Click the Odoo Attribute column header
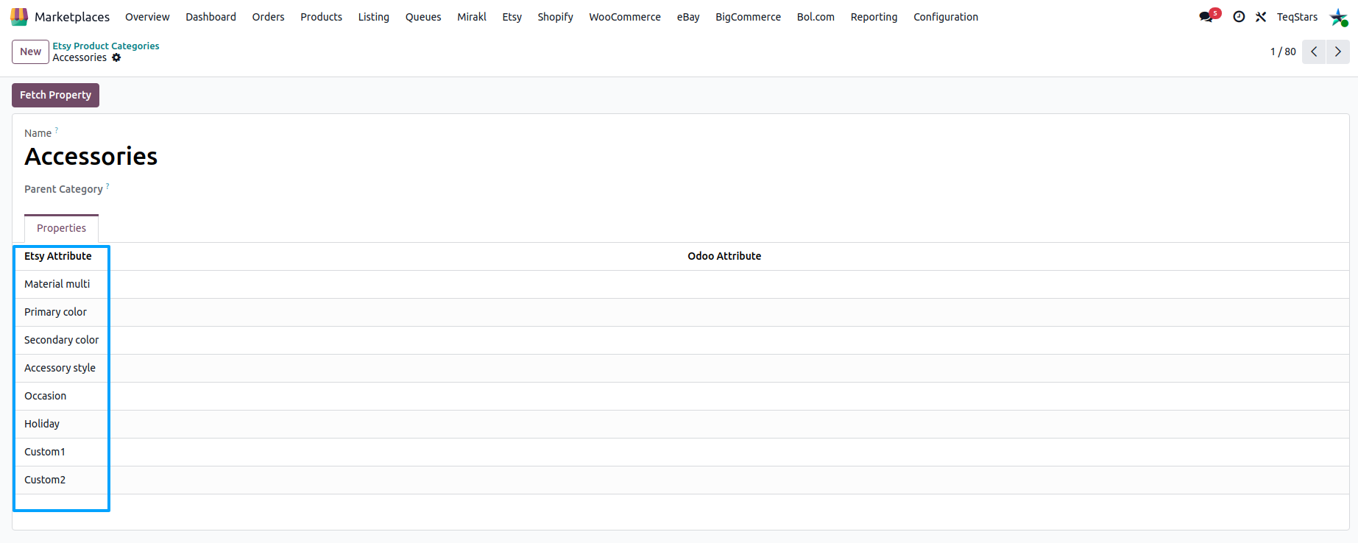This screenshot has height=543, width=1358. pyautogui.click(x=724, y=256)
